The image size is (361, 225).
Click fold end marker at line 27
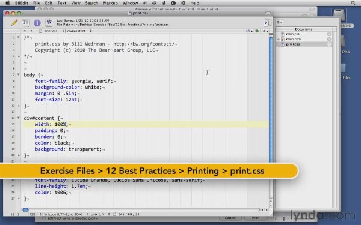point(19,199)
